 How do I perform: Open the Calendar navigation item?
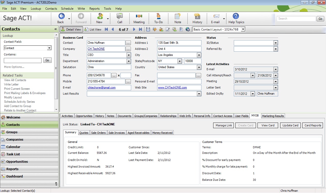click(x=29, y=147)
